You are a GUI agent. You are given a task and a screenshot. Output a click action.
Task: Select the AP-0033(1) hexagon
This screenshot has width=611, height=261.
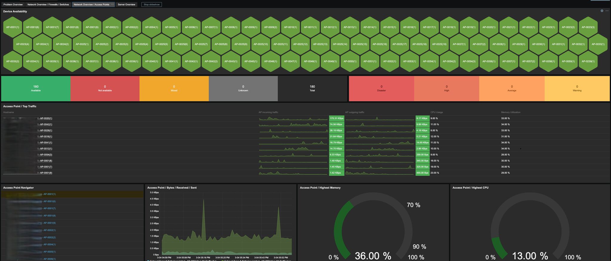[x=598, y=44]
